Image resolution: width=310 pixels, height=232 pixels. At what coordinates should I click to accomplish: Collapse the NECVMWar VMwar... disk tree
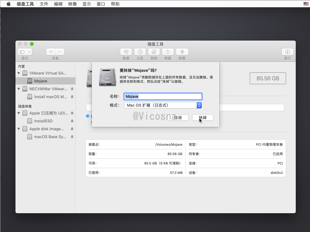(x=19, y=89)
